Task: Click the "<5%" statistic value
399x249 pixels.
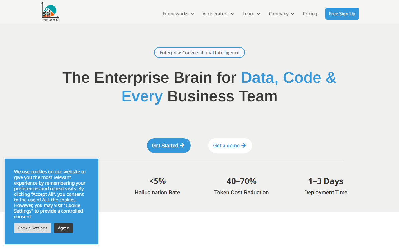Action: click(x=157, y=181)
